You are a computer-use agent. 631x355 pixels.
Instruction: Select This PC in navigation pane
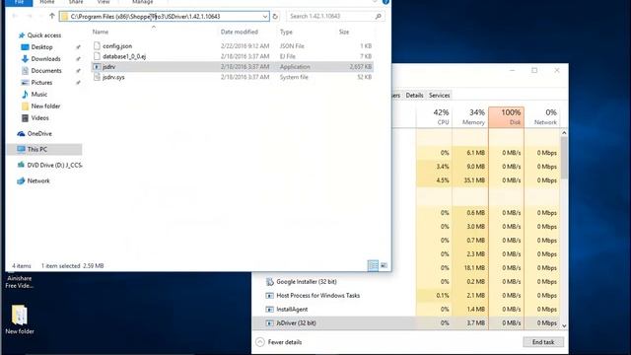(x=44, y=149)
